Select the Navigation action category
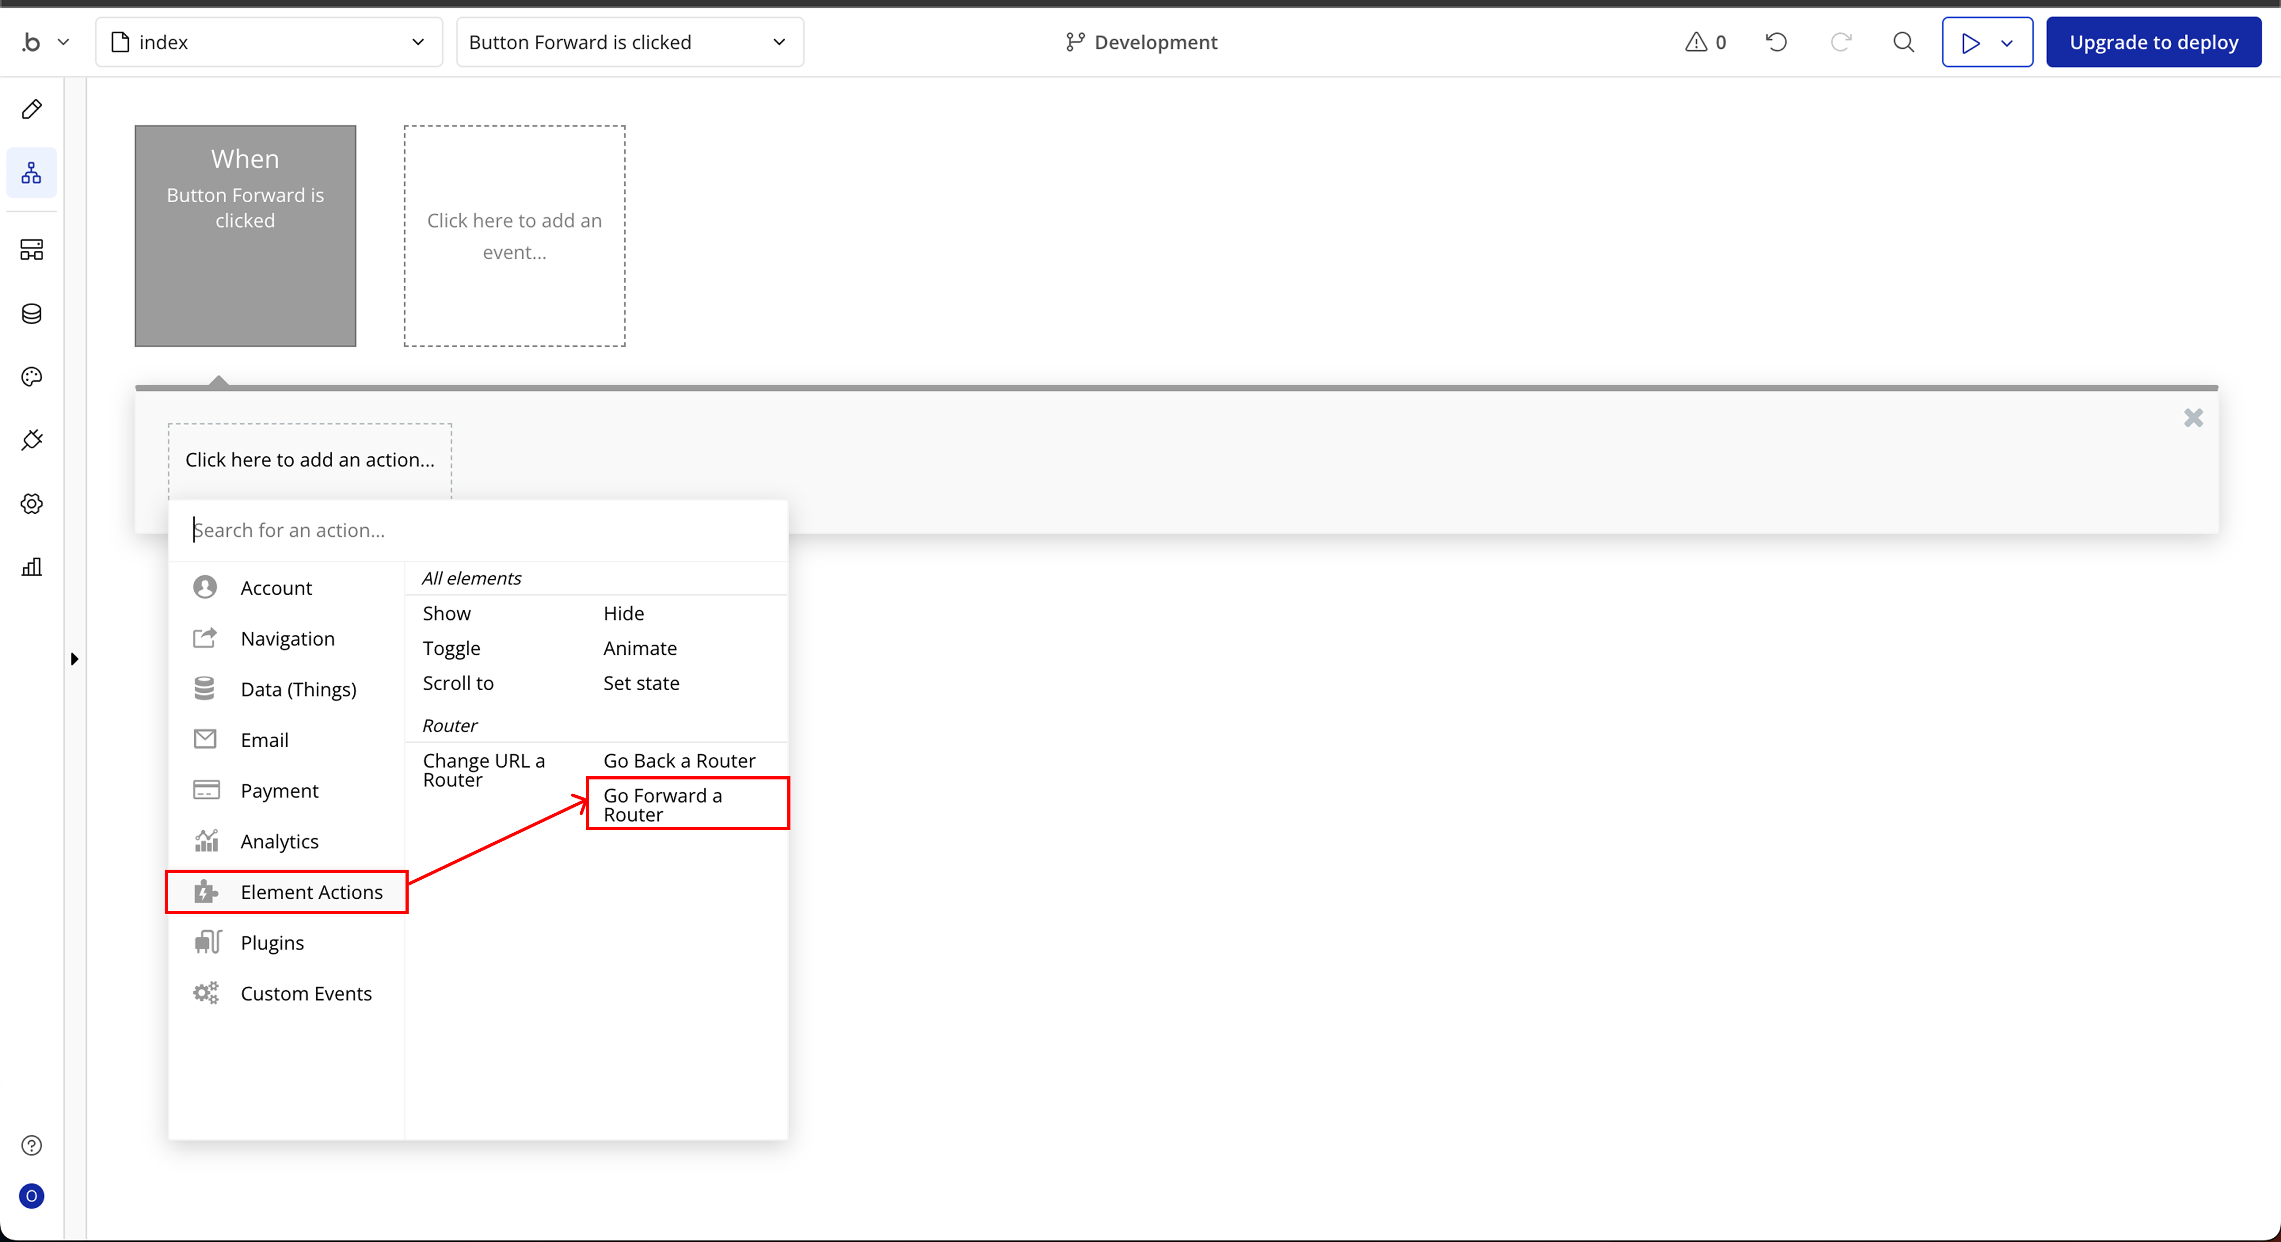Screen dimensions: 2281x1242 click(x=287, y=639)
